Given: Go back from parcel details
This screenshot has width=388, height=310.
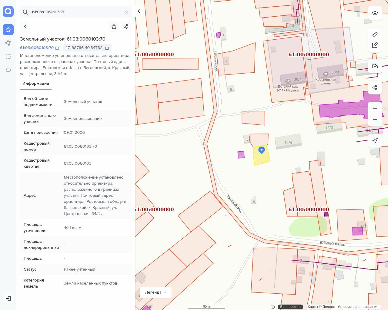Looking at the screenshot, I should click(25, 27).
